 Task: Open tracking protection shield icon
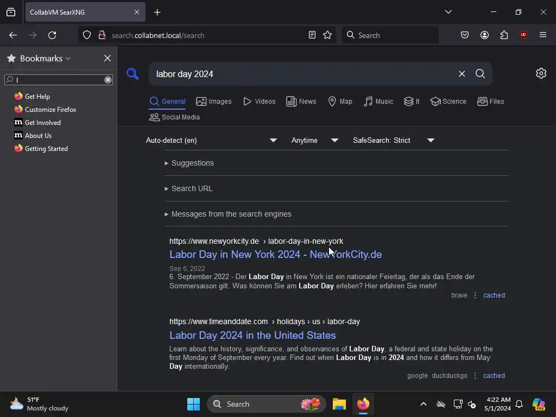click(x=87, y=35)
